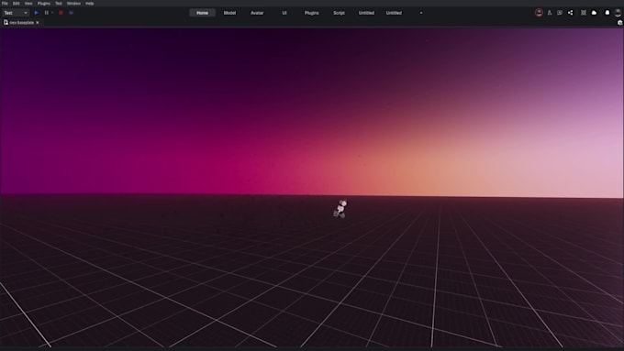
Task: Open the Test mode dropdown
Action: click(16, 13)
